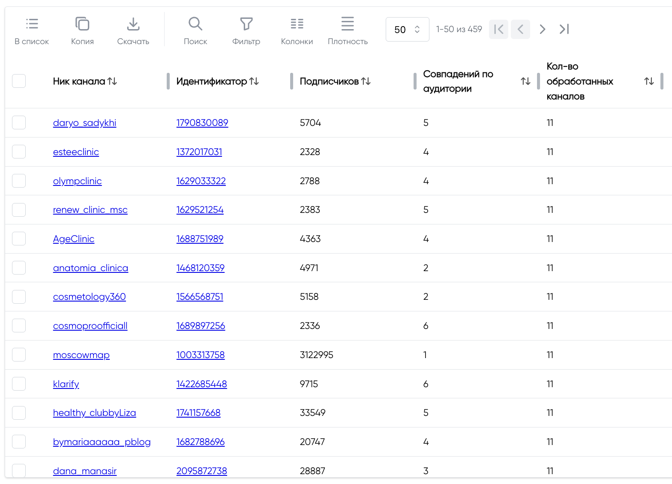The width and height of the screenshot is (672, 484).
Task: Check the bymariaaaaaa_pblog row checkbox
Action: (19, 442)
